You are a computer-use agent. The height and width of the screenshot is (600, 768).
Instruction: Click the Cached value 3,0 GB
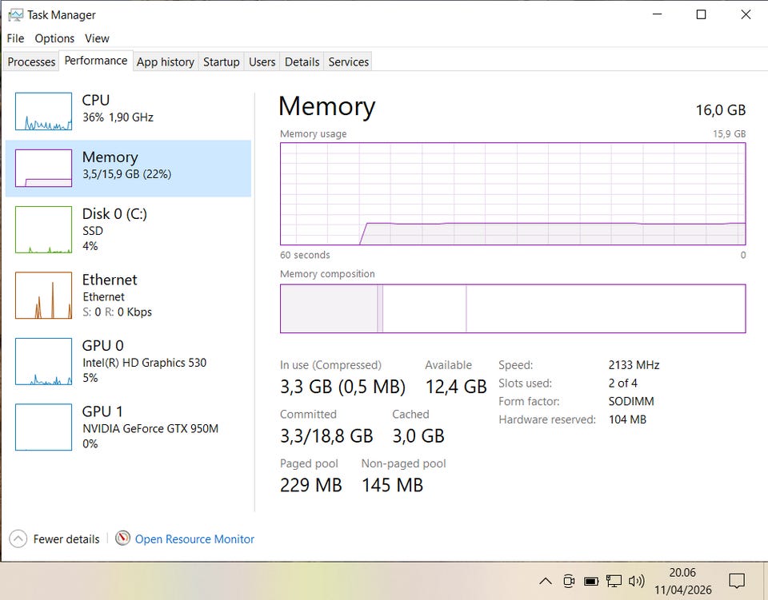click(418, 435)
